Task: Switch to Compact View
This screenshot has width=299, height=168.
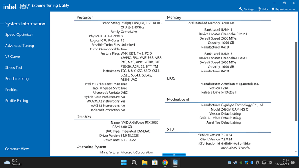Action: [x=17, y=149]
